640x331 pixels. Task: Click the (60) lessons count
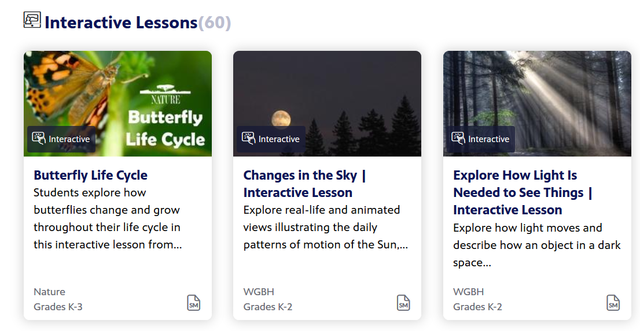coord(215,23)
